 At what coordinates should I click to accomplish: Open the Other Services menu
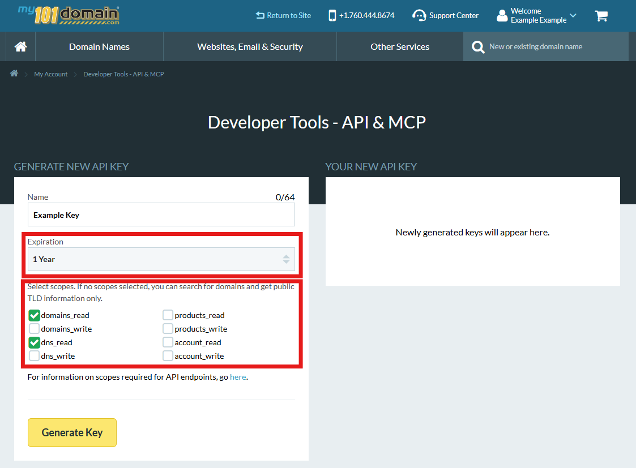399,46
